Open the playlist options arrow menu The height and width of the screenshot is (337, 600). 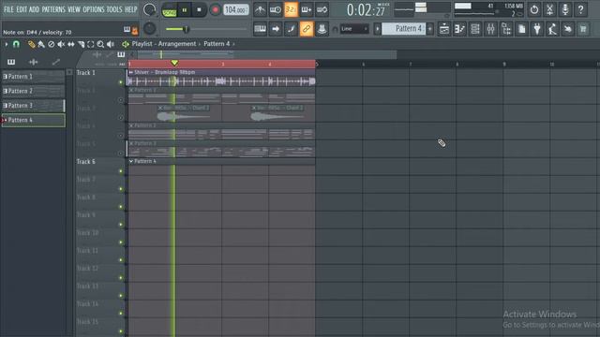click(7, 44)
